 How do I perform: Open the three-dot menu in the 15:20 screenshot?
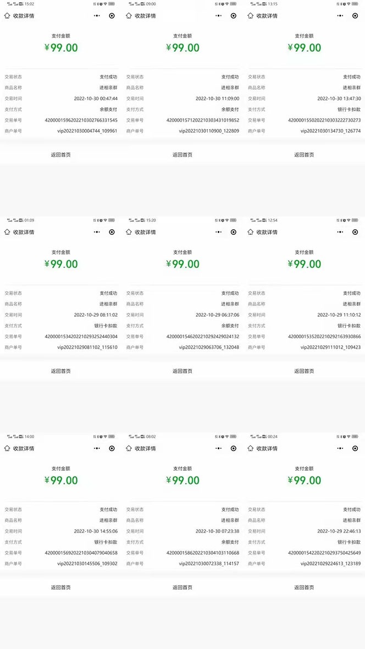[x=219, y=232]
